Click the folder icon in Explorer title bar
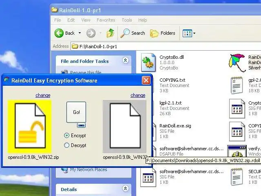The width and height of the screenshot is (261, 196). tap(54, 10)
